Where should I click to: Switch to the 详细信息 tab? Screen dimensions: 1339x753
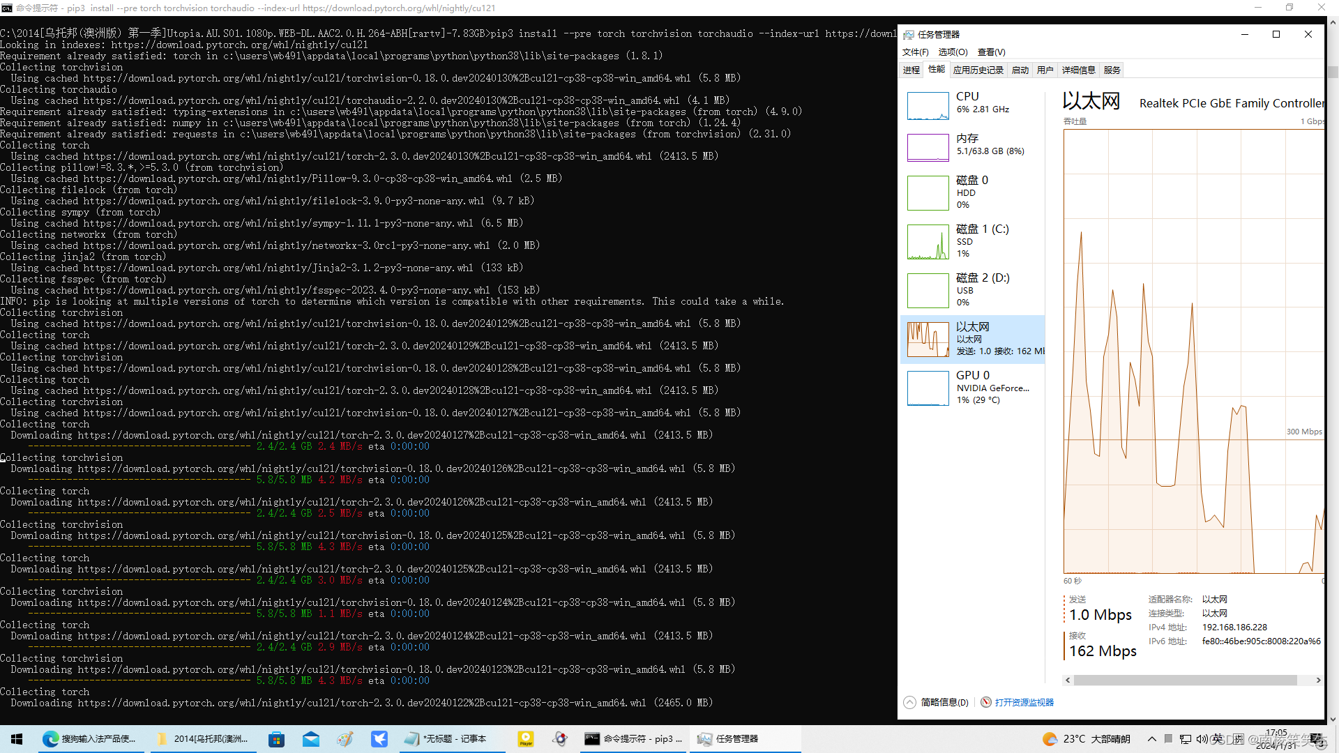point(1078,70)
